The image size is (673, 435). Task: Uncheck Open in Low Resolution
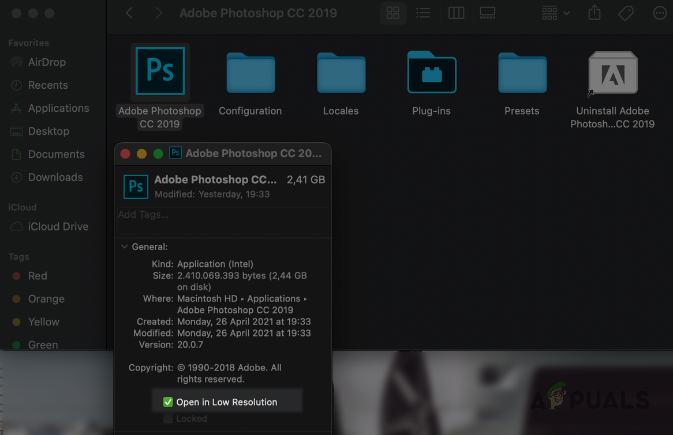[168, 402]
